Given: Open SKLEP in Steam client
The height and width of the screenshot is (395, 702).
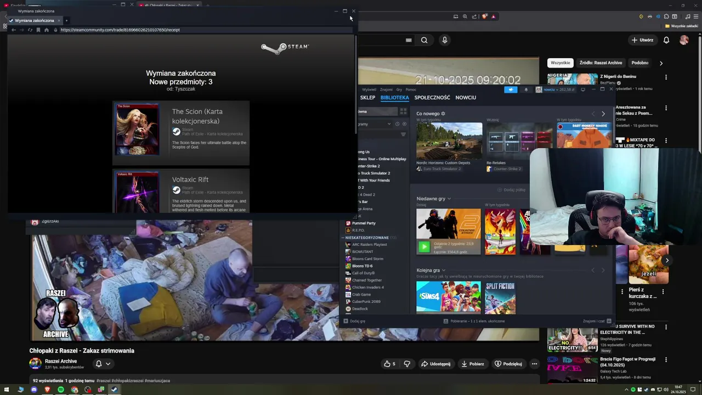Looking at the screenshot, I should coord(367,98).
